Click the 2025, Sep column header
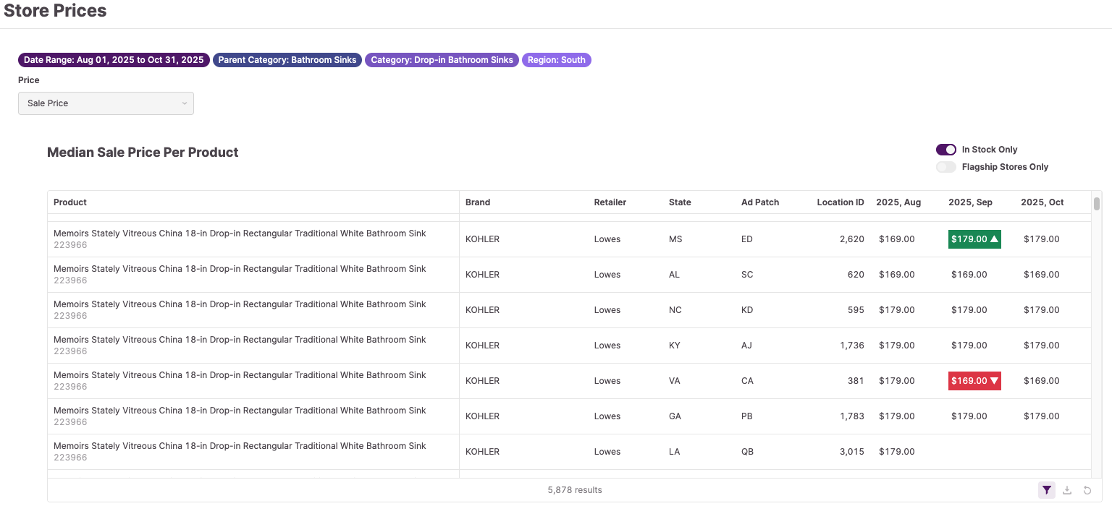 (x=970, y=202)
